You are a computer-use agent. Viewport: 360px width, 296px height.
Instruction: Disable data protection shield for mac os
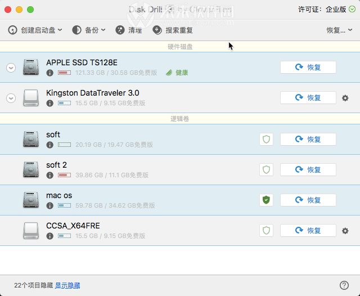click(266, 200)
